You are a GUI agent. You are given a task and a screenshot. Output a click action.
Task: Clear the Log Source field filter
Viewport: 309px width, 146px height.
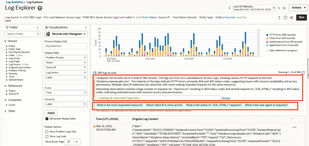(x=27, y=64)
